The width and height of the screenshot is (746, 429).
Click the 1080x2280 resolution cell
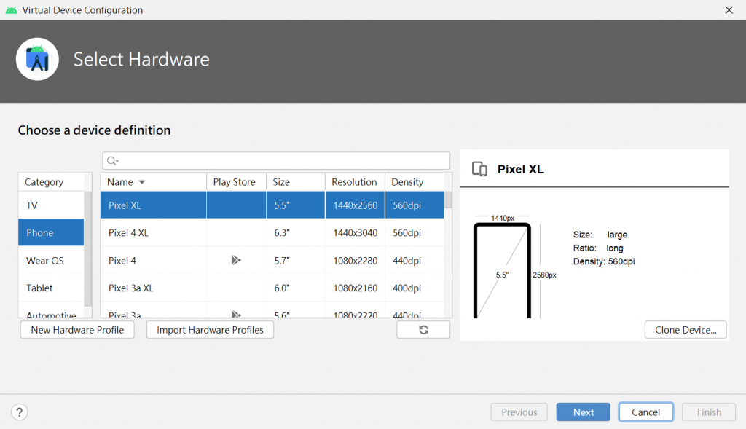click(x=355, y=261)
